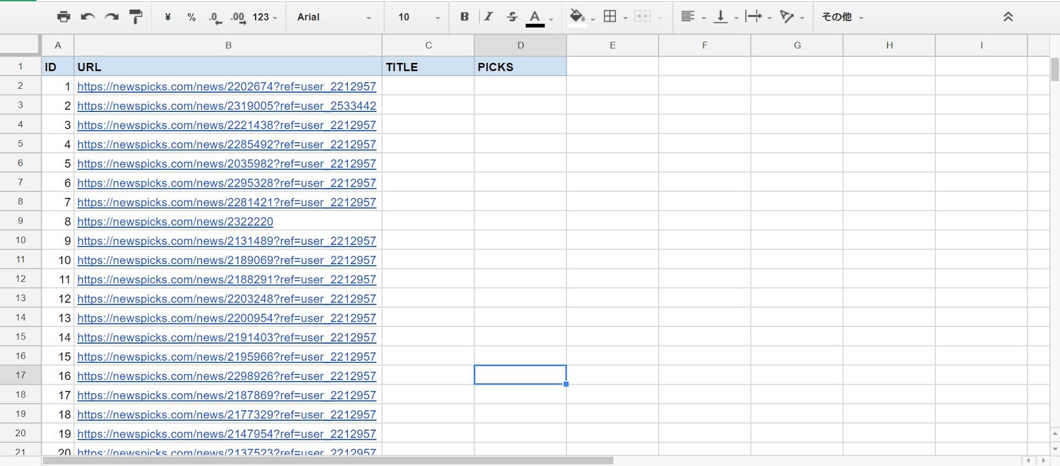Screen dimensions: 1060x466
Task: Expand the fill color dropdown arrow
Action: tap(592, 19)
